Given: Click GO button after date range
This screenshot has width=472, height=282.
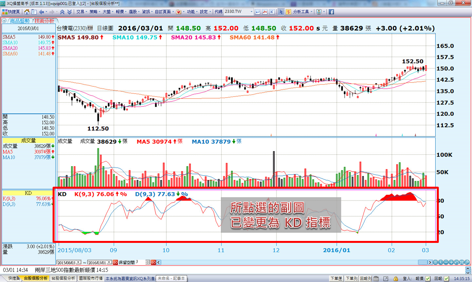Looking at the screenshot, I should pyautogui.click(x=115, y=263).
